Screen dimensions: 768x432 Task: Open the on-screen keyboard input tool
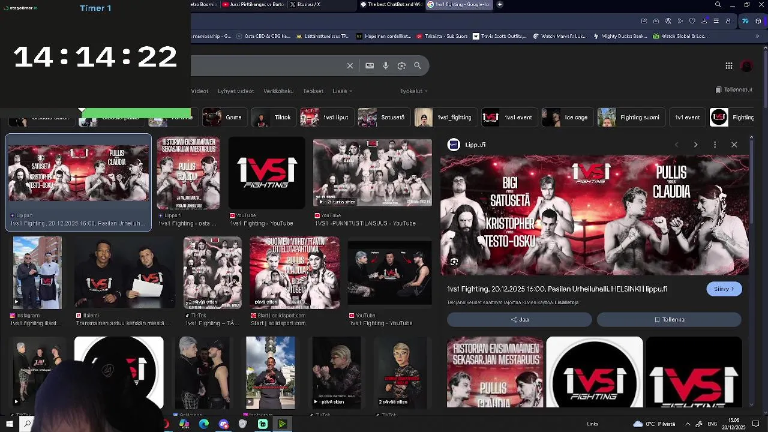click(x=370, y=65)
